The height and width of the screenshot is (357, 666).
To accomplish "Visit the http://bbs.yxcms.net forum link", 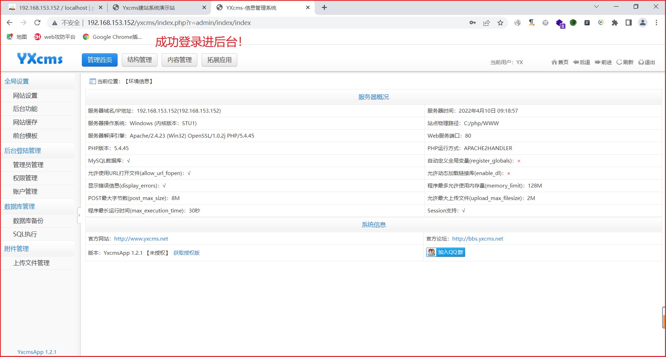I will coord(478,239).
